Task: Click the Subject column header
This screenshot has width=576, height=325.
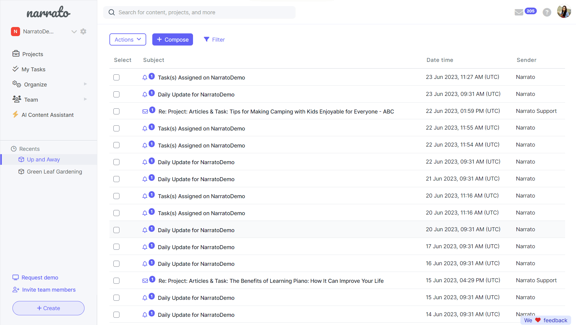Action: [153, 60]
